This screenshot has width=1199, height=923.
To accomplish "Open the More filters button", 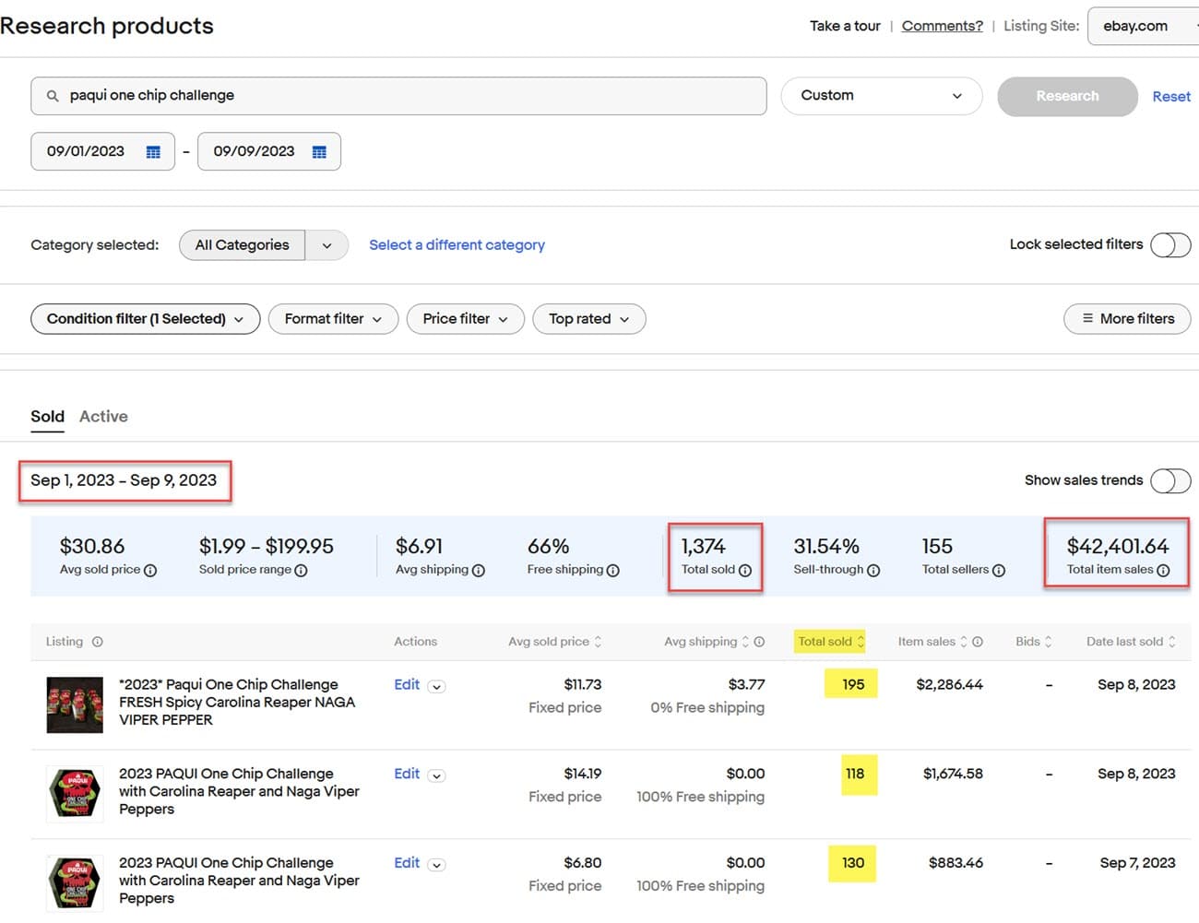I will 1127,319.
